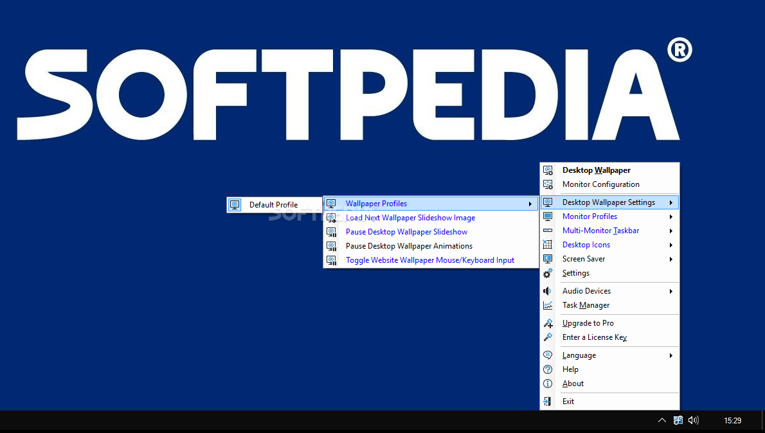Select Exit to quit the application
The height and width of the screenshot is (433, 765).
pos(609,402)
